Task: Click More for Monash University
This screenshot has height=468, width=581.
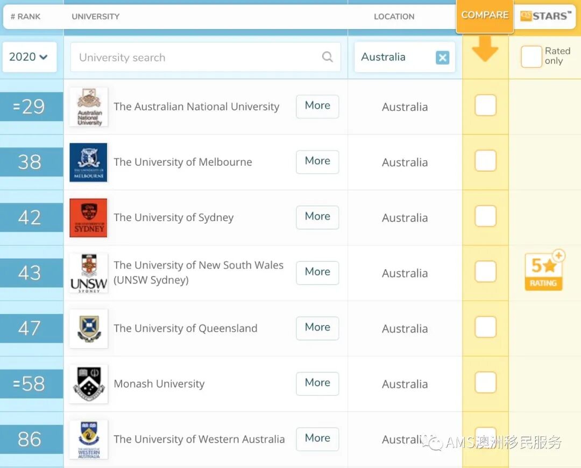Action: [x=317, y=383]
